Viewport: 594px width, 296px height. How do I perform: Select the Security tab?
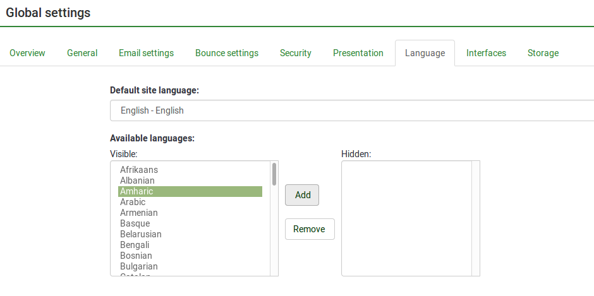(296, 53)
